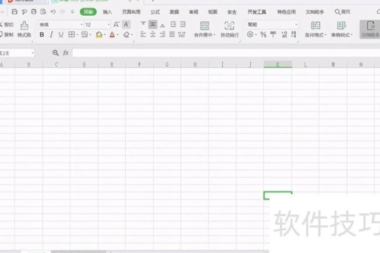Expand the fill color dropdown arrow
380x253 pixels.
(x=104, y=35)
